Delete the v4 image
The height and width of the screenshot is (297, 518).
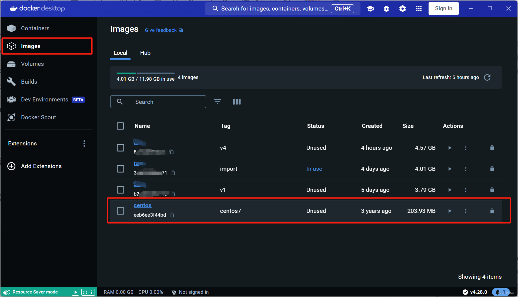[x=492, y=148]
